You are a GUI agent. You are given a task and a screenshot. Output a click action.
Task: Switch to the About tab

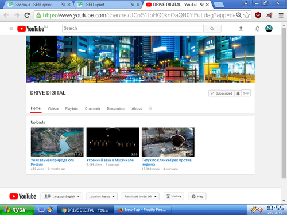click(x=137, y=108)
